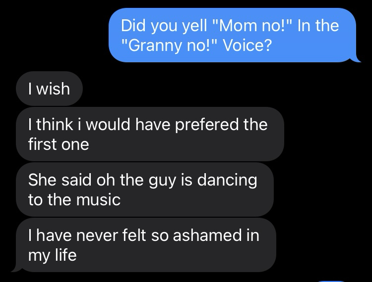This screenshot has width=372, height=282.
Task: Select the "I wish" message bubble
Action: point(49,90)
